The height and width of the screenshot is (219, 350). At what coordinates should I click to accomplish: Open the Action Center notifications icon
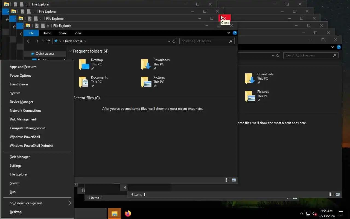pos(341,214)
